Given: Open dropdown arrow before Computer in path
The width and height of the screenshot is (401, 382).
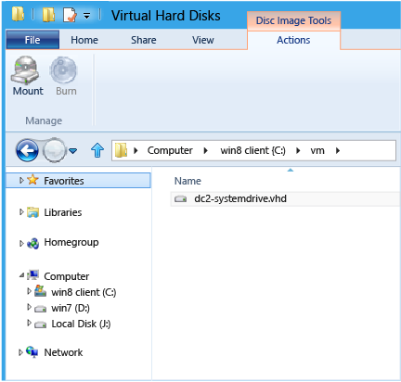Looking at the screenshot, I should point(136,150).
